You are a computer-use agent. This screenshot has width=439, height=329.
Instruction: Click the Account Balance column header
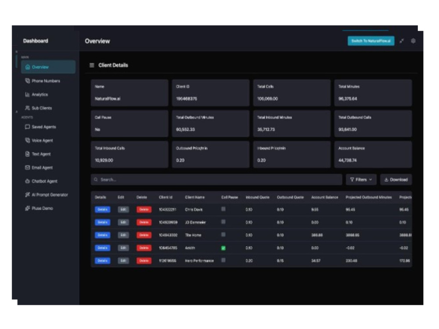pyautogui.click(x=324, y=197)
